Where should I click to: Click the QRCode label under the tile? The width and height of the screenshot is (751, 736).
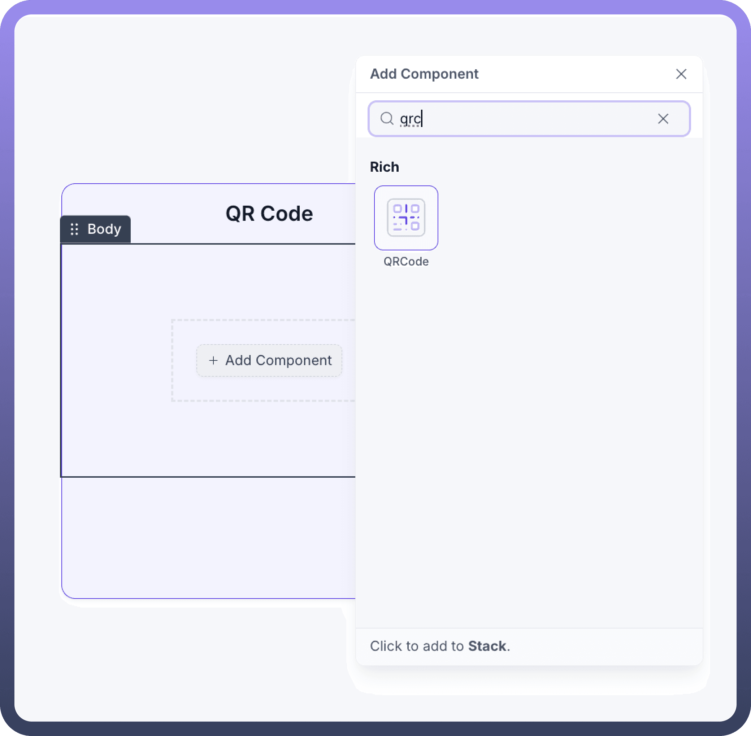[406, 262]
